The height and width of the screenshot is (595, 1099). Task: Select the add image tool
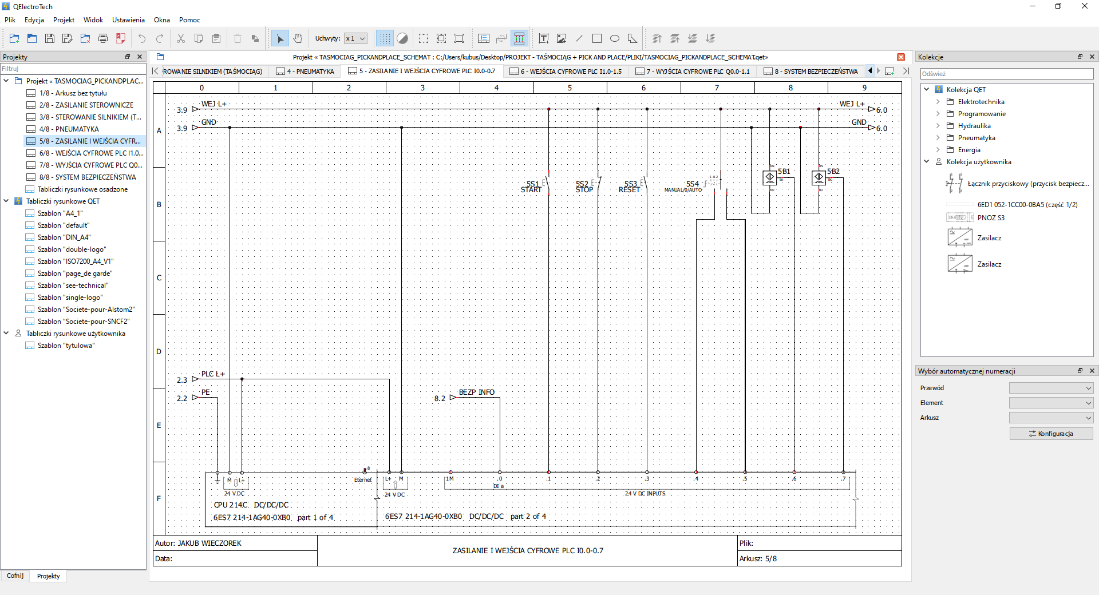click(562, 38)
